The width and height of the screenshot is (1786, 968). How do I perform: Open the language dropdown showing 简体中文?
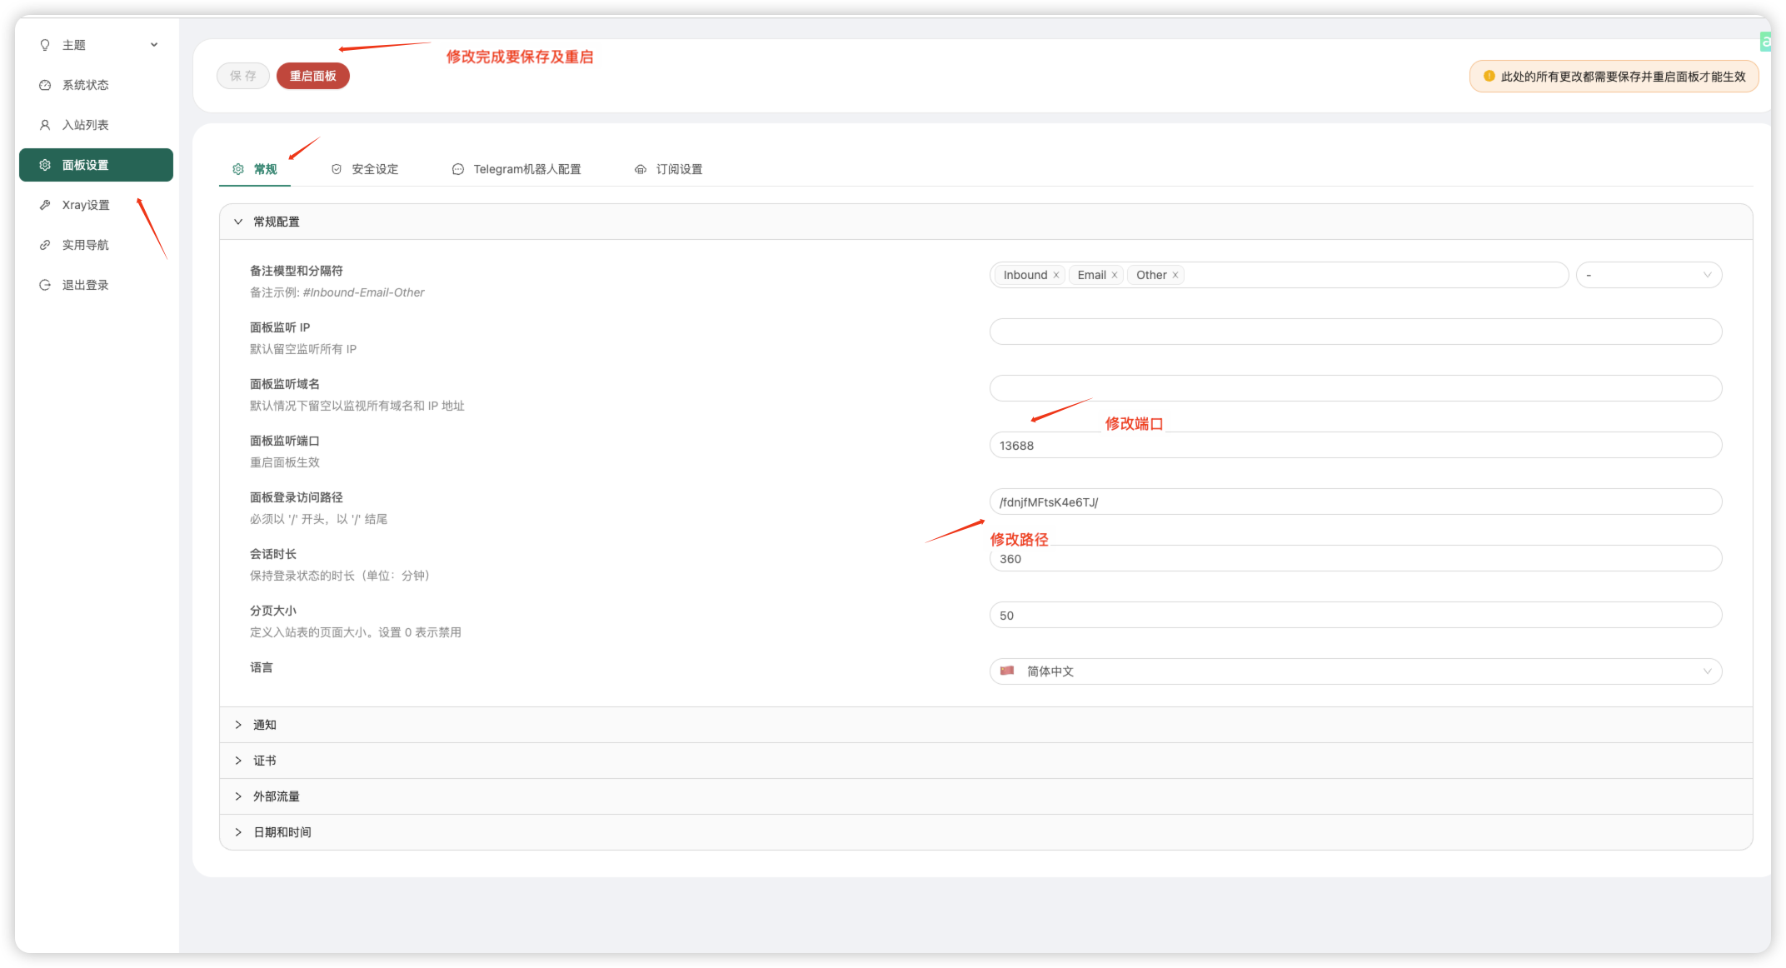pos(1355,671)
